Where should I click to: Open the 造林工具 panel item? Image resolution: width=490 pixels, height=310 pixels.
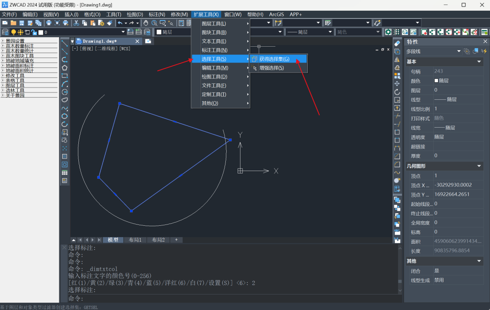coord(29,90)
